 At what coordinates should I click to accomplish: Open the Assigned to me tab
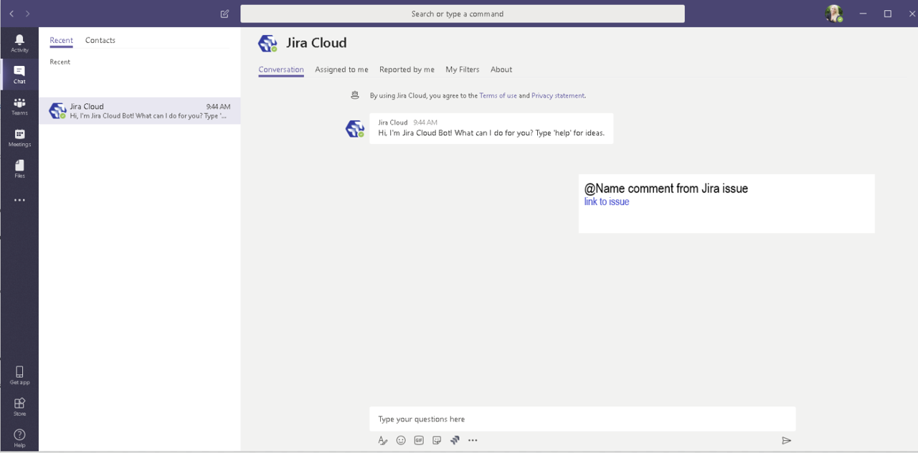click(341, 70)
